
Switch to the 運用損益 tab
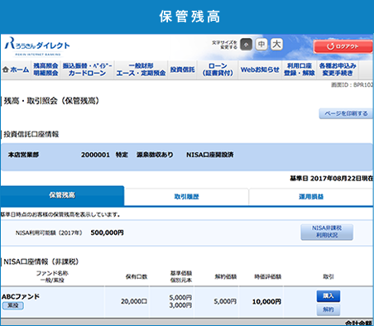311,197
